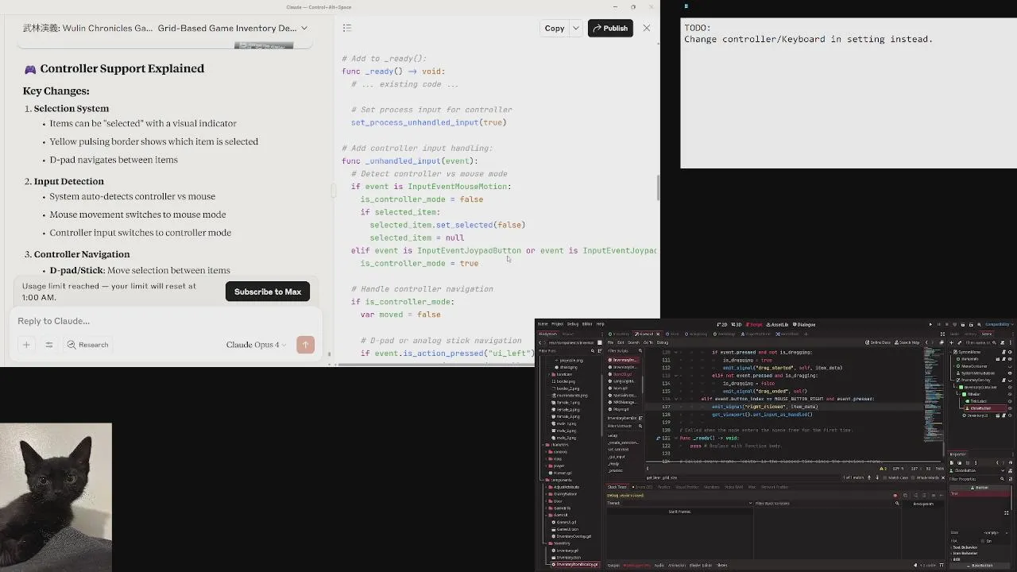Image resolution: width=1017 pixels, height=572 pixels.
Task: Click the instantiate child scene link icon
Action: coord(959,342)
